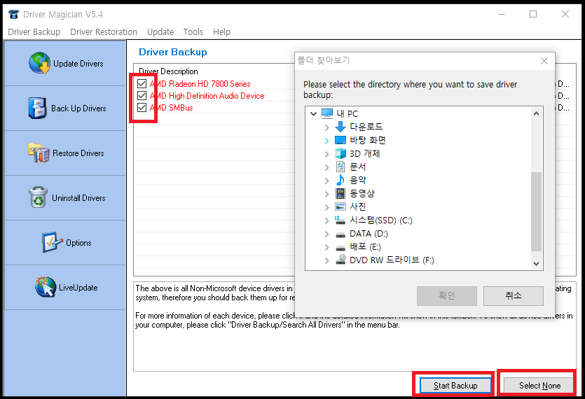This screenshot has height=399, width=585.
Task: Expand the 문서 folder node
Action: (x=326, y=167)
